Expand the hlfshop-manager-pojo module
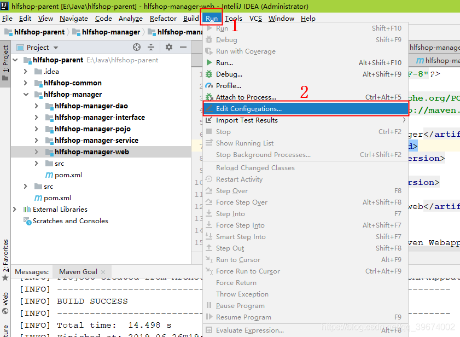The height and width of the screenshot is (337, 460). click(x=37, y=129)
